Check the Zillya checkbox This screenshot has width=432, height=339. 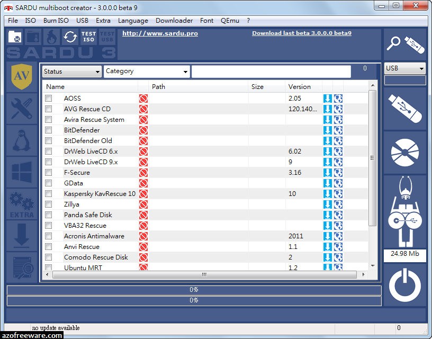pyautogui.click(x=49, y=204)
